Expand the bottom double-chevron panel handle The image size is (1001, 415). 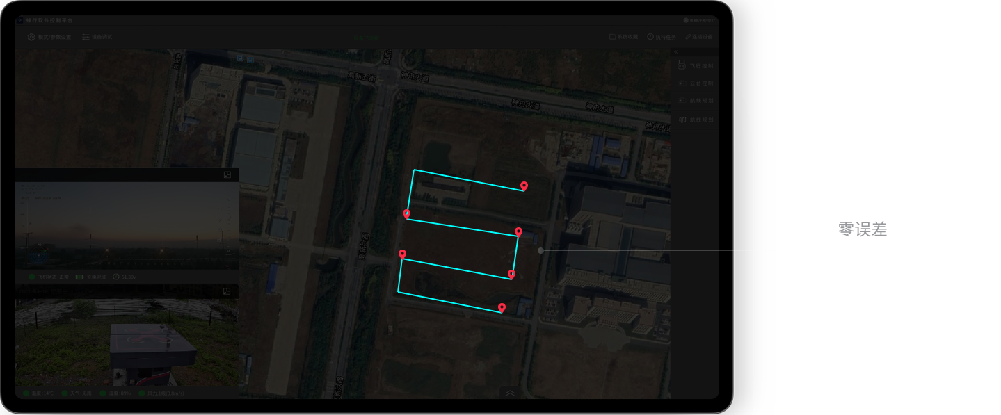[x=510, y=393]
